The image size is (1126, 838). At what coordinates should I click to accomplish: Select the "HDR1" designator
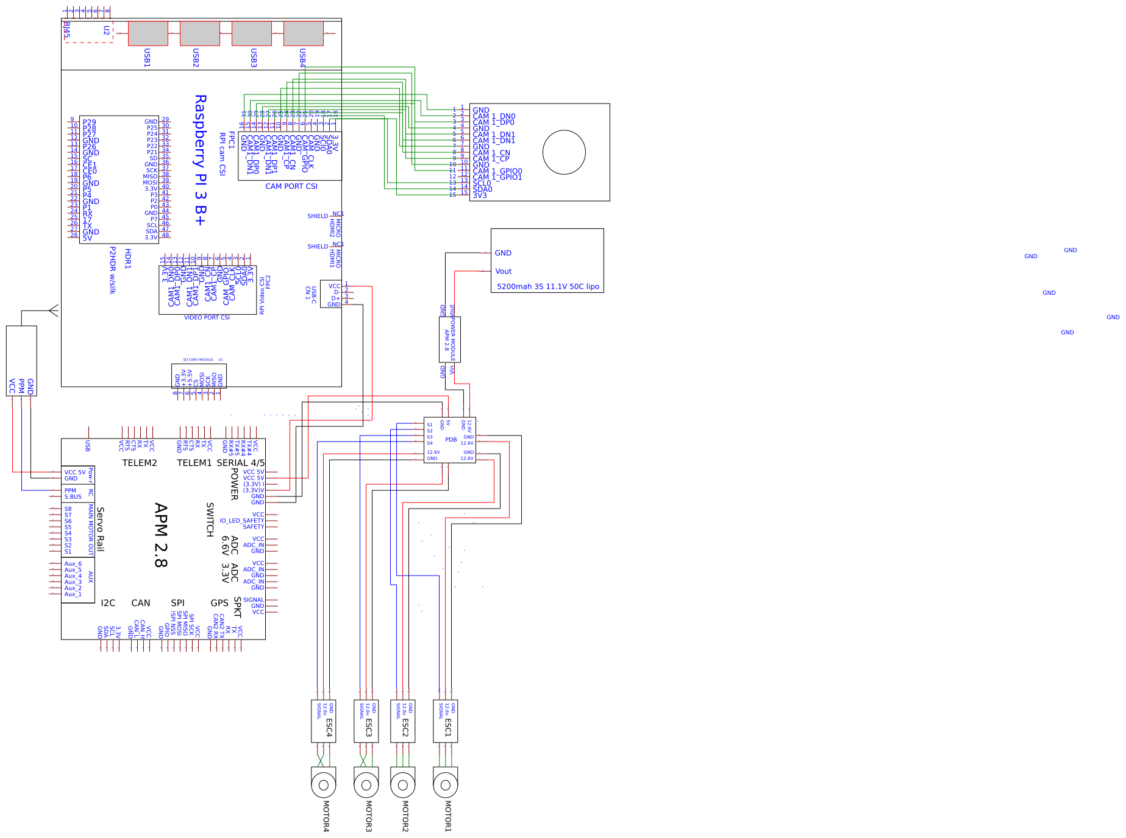[x=128, y=258]
